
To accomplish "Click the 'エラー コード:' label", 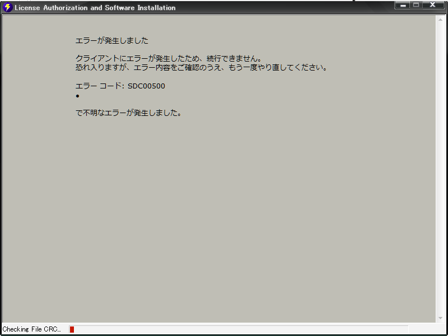I will click(100, 86).
